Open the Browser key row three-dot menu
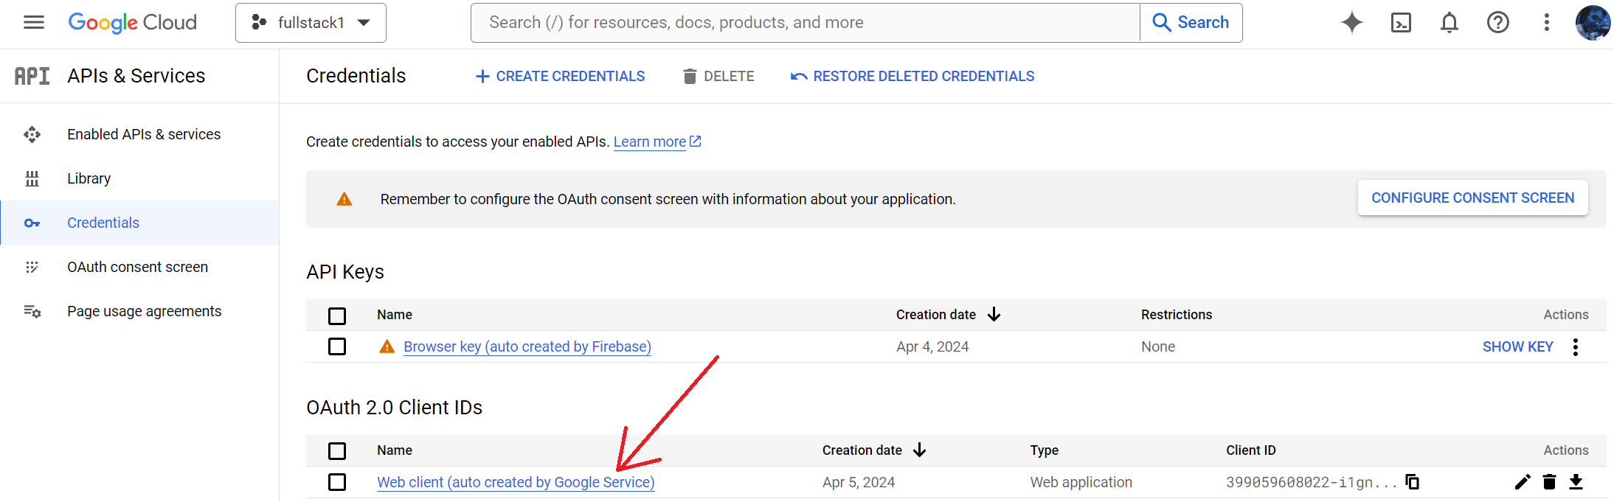 tap(1576, 347)
